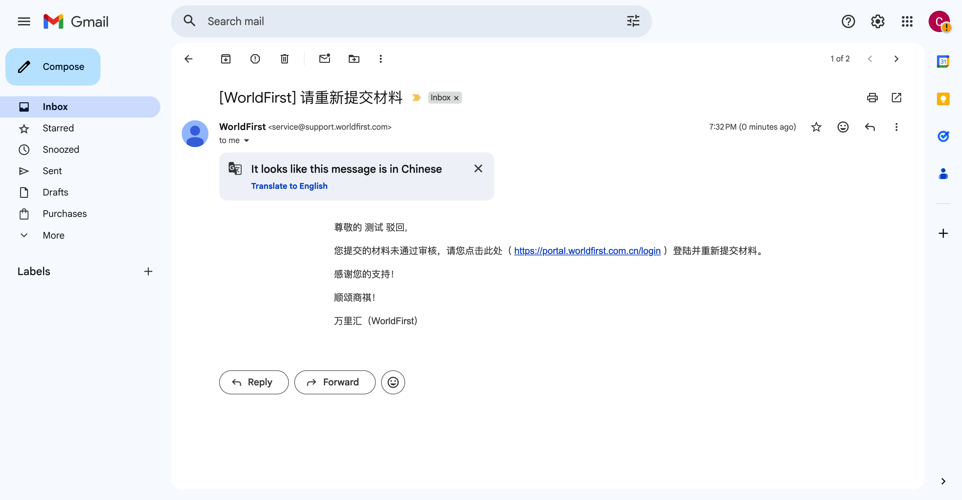962x500 pixels.
Task: Create a new label with plus
Action: pyautogui.click(x=148, y=271)
